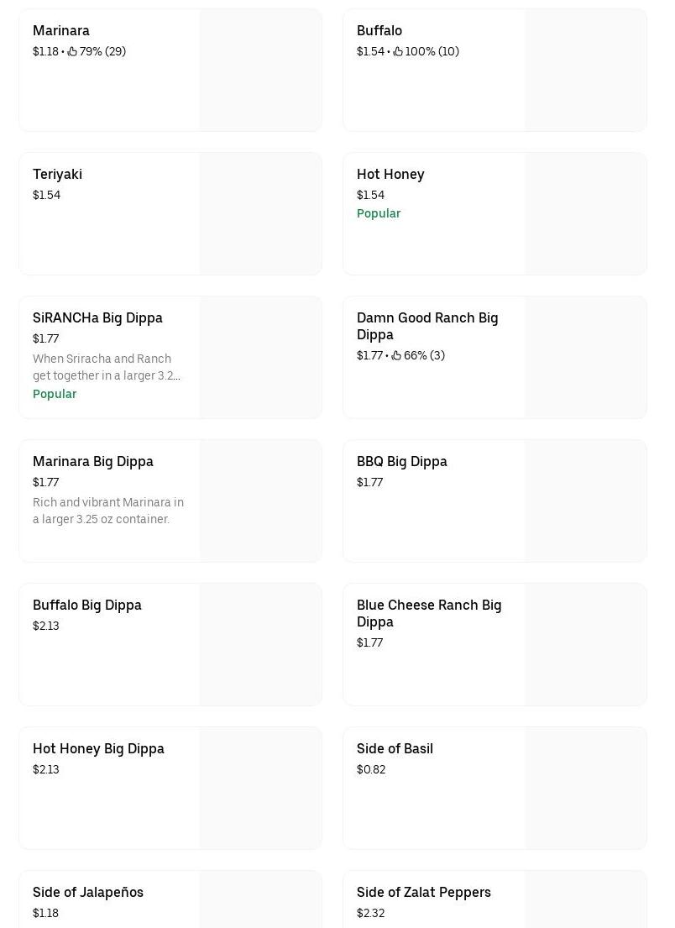Viewport: 675px width, 928px height.
Task: Open Marinara Big Dippa item
Action: [x=93, y=461]
